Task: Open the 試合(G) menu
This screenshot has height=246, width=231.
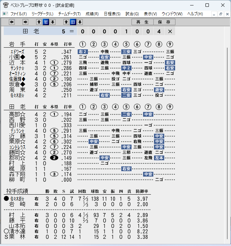Action: (132, 14)
